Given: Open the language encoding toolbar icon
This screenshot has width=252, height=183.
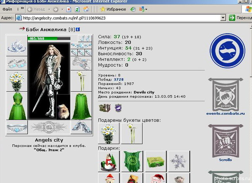Looking at the screenshot, I should [142, 9].
